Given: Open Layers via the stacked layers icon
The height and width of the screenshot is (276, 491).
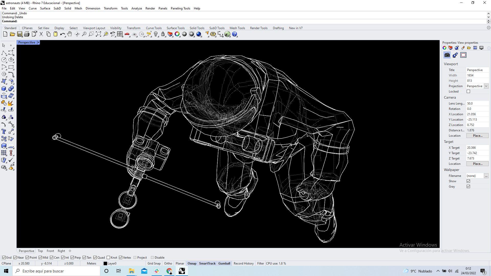Looking at the screenshot, I should [170, 34].
